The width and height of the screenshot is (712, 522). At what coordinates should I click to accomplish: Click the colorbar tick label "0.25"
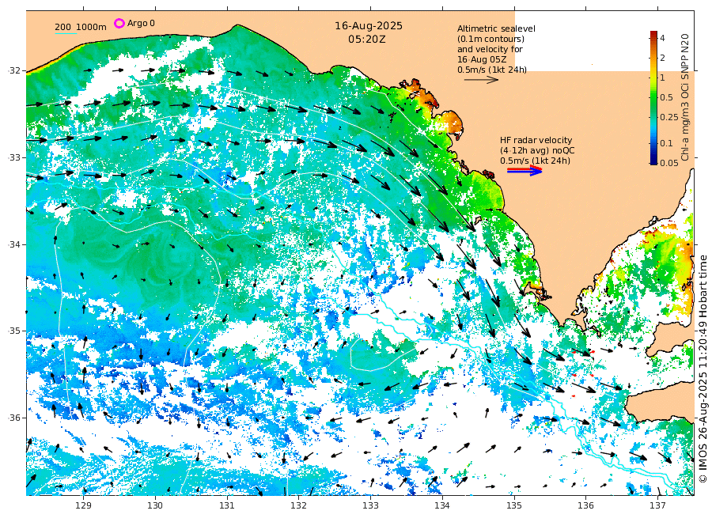pyautogui.click(x=668, y=117)
